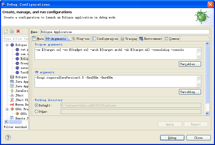Select the cat.p Eclipse configuration icon
The image size is (215, 145).
(x=17, y=50)
